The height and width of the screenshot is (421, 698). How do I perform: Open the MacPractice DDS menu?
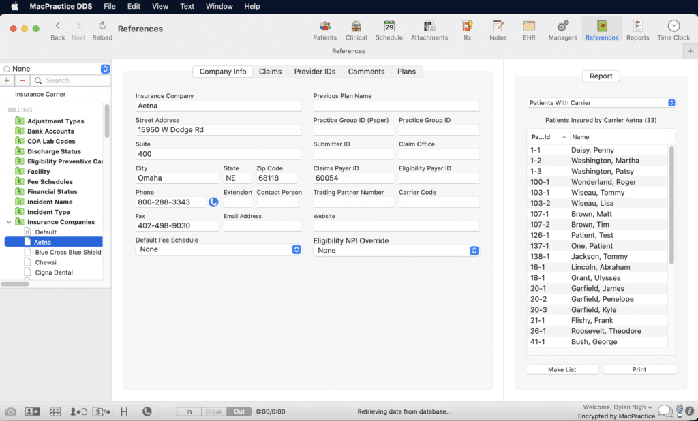(x=61, y=6)
